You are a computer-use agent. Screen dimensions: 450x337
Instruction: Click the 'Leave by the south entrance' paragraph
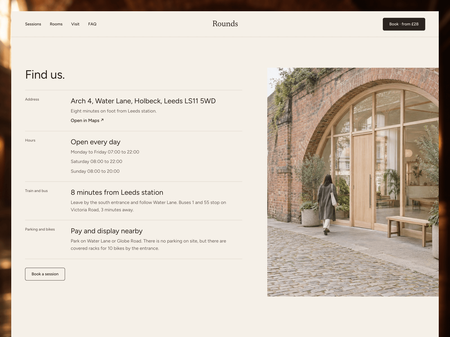(x=148, y=206)
